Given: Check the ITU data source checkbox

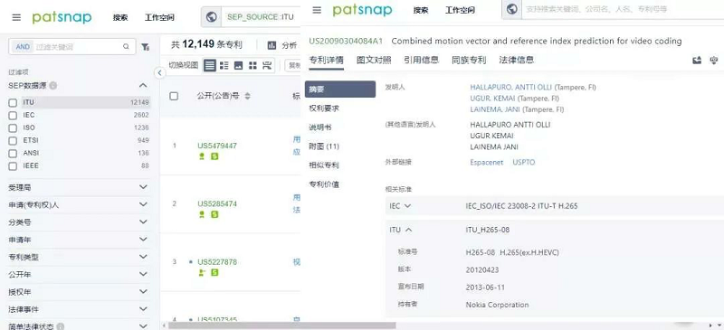Looking at the screenshot, I should click(x=13, y=102).
